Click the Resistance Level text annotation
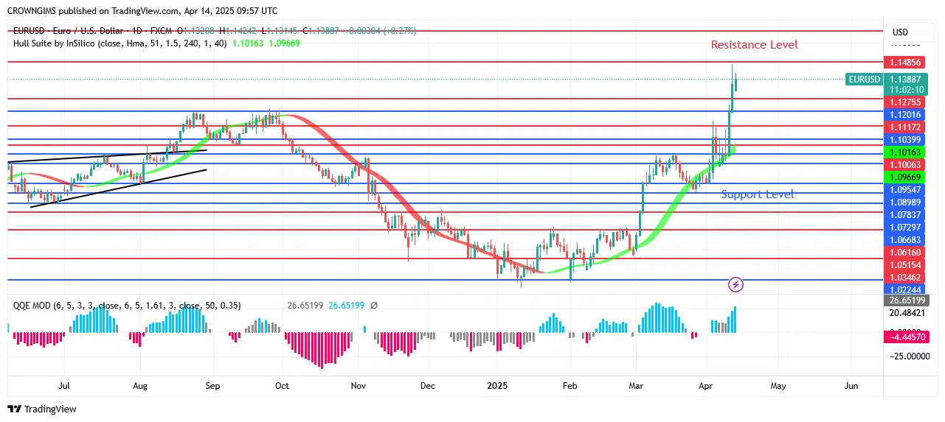945x422 pixels. point(754,45)
